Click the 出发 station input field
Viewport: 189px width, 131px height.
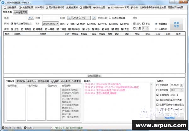click(x=19, y=18)
